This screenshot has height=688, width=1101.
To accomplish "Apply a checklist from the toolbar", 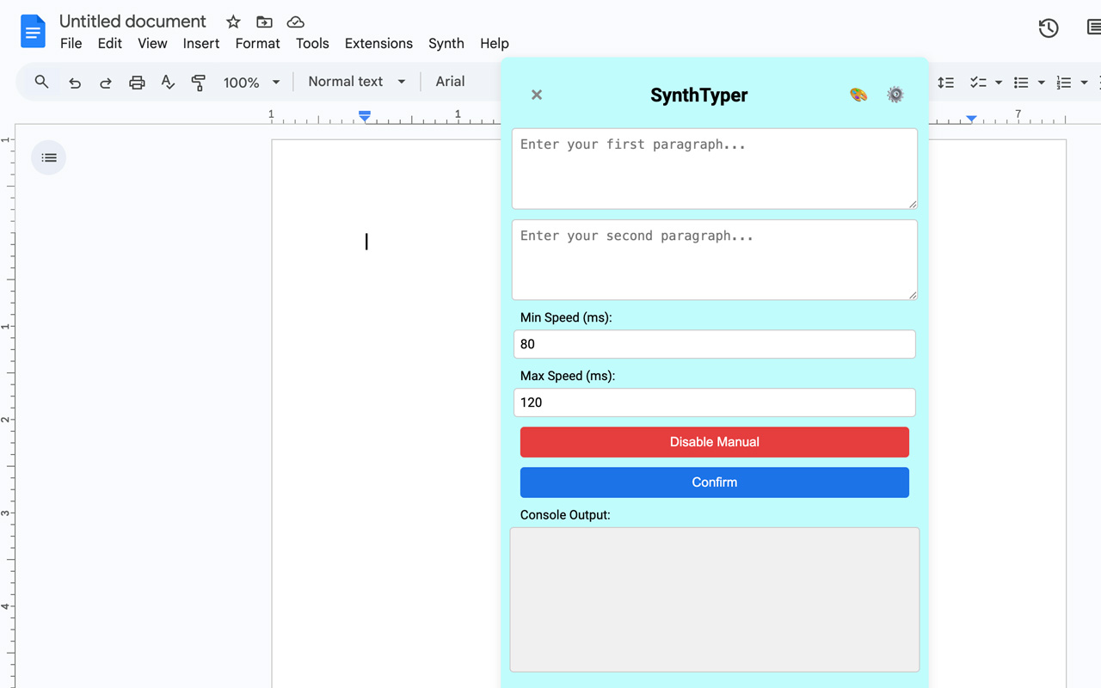I will [981, 82].
